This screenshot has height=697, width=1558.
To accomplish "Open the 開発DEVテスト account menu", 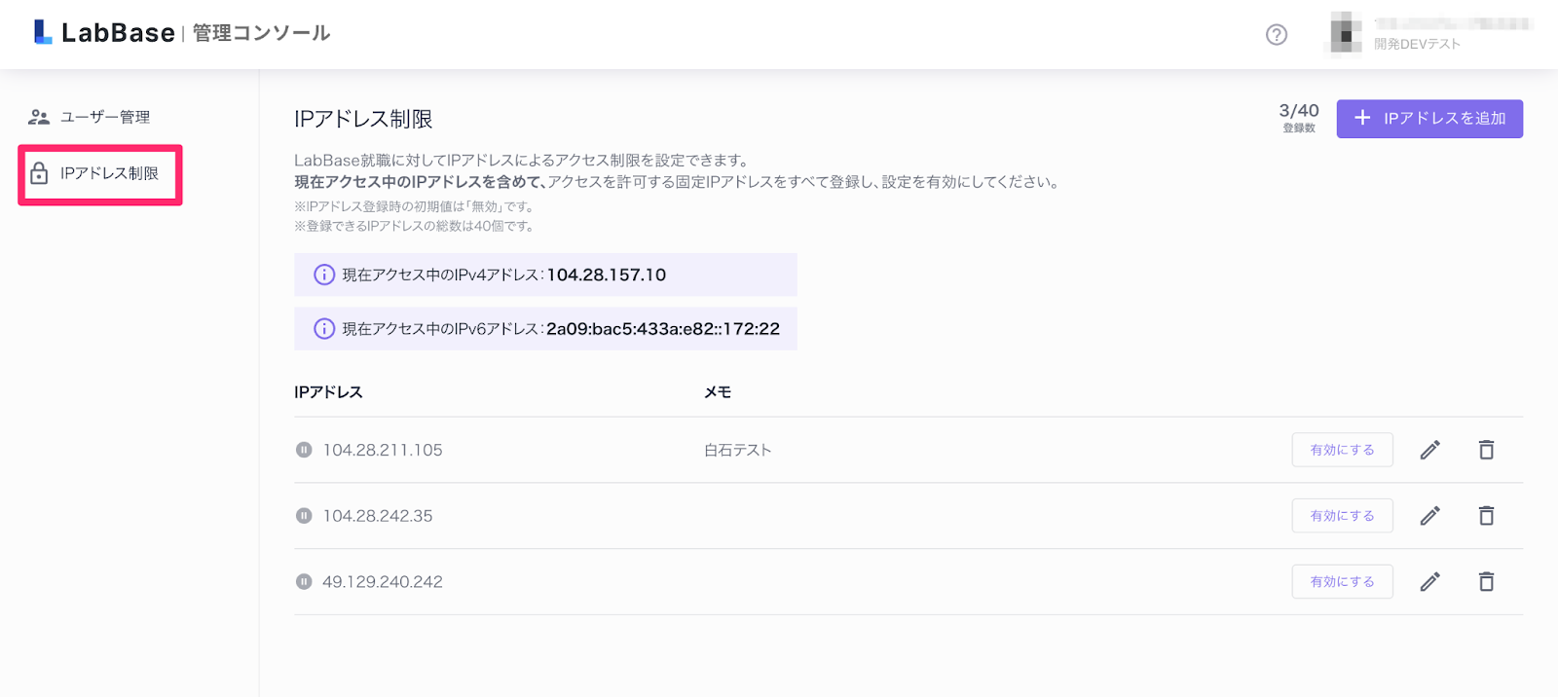I will 1417,44.
